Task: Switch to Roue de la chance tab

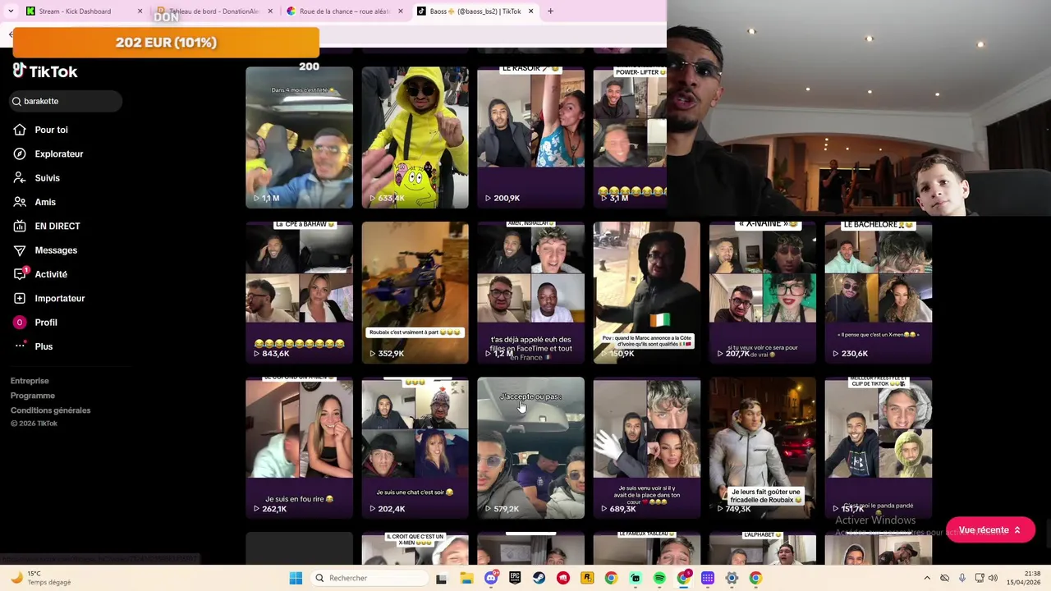Action: coord(345,11)
